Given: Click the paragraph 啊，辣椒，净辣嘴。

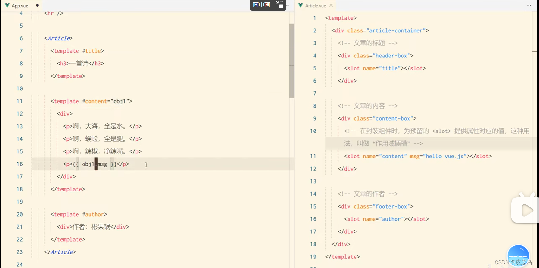Looking at the screenshot, I should coord(103,151).
